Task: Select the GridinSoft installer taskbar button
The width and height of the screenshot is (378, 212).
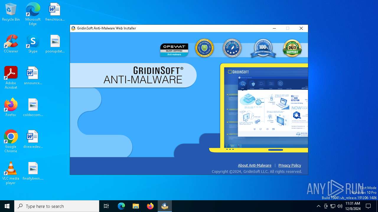Action: pos(165,206)
